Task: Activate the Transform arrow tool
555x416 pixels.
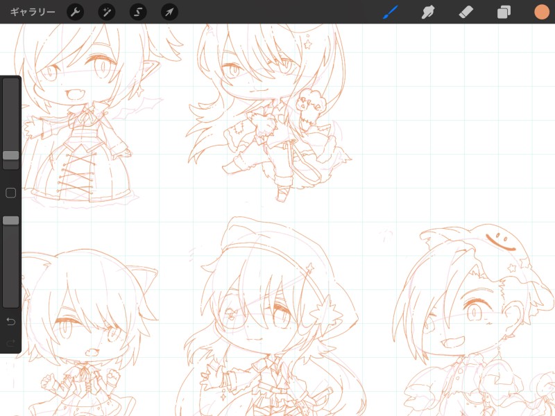Action: [169, 12]
